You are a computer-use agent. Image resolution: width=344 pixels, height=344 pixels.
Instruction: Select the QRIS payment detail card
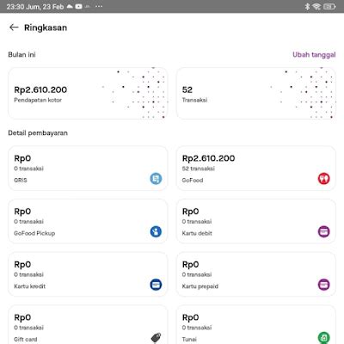[88, 169]
